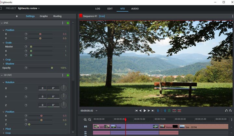Click the Sequence #1 title label

pyautogui.click(x=90, y=16)
